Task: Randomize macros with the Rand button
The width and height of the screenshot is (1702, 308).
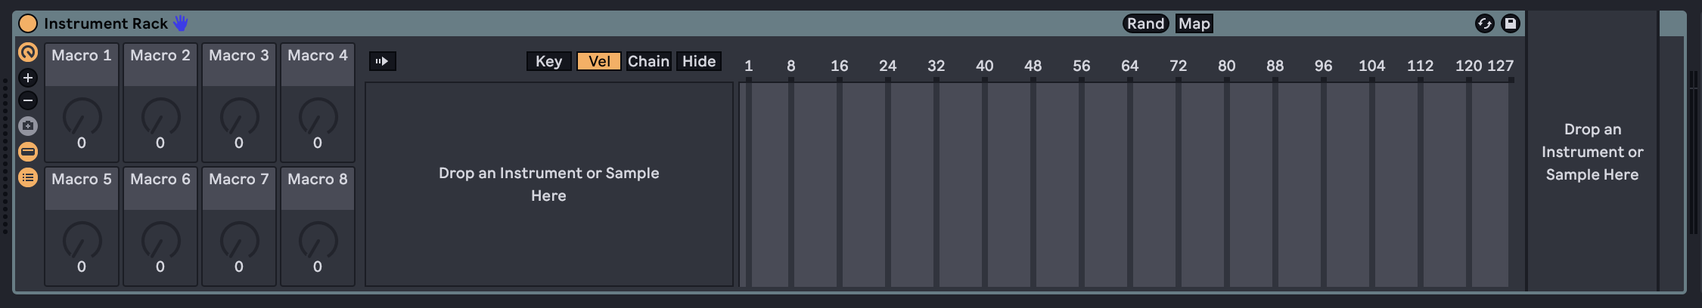Action: coord(1145,23)
